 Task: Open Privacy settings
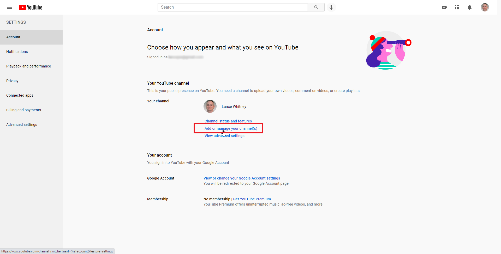pos(31,81)
